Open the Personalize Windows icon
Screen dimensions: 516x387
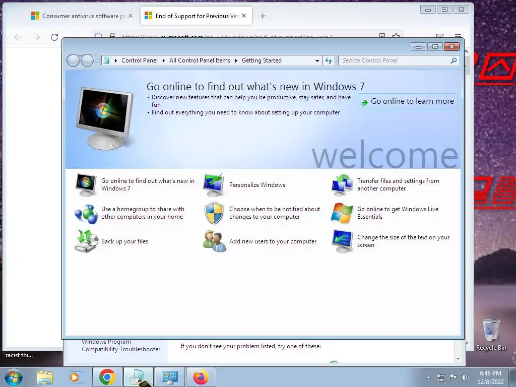tap(214, 184)
